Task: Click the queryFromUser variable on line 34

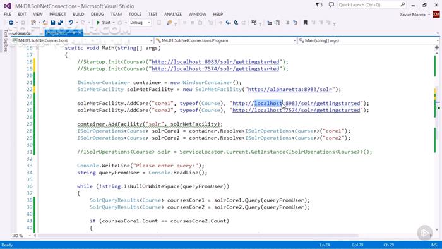Action: pyautogui.click(x=119, y=173)
